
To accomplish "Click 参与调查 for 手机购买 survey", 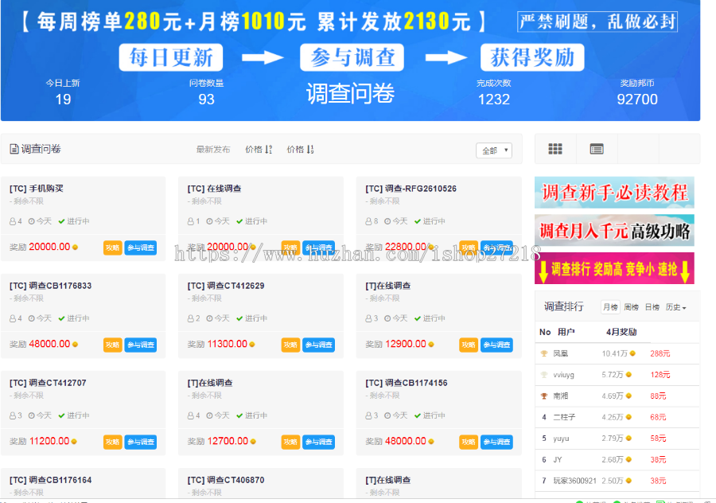I will [x=141, y=248].
